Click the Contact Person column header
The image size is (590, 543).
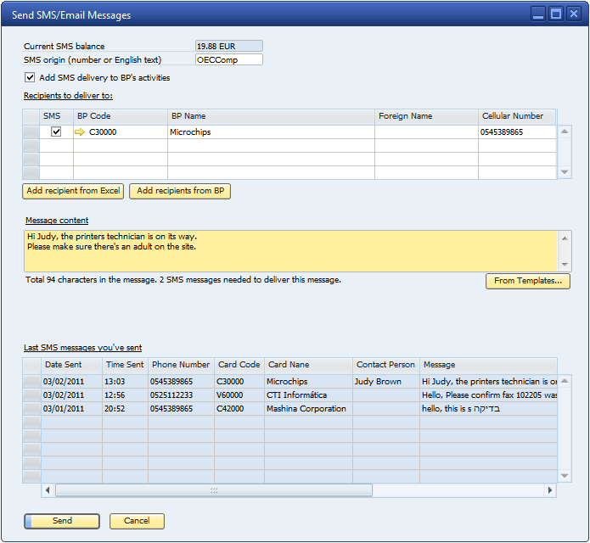coord(385,365)
